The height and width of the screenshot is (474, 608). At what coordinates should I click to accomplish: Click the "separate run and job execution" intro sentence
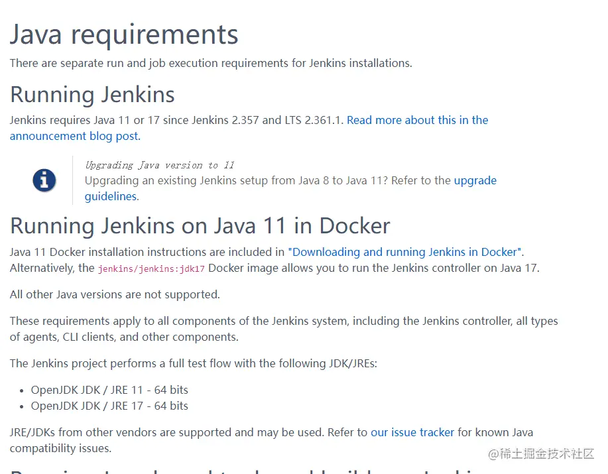211,63
